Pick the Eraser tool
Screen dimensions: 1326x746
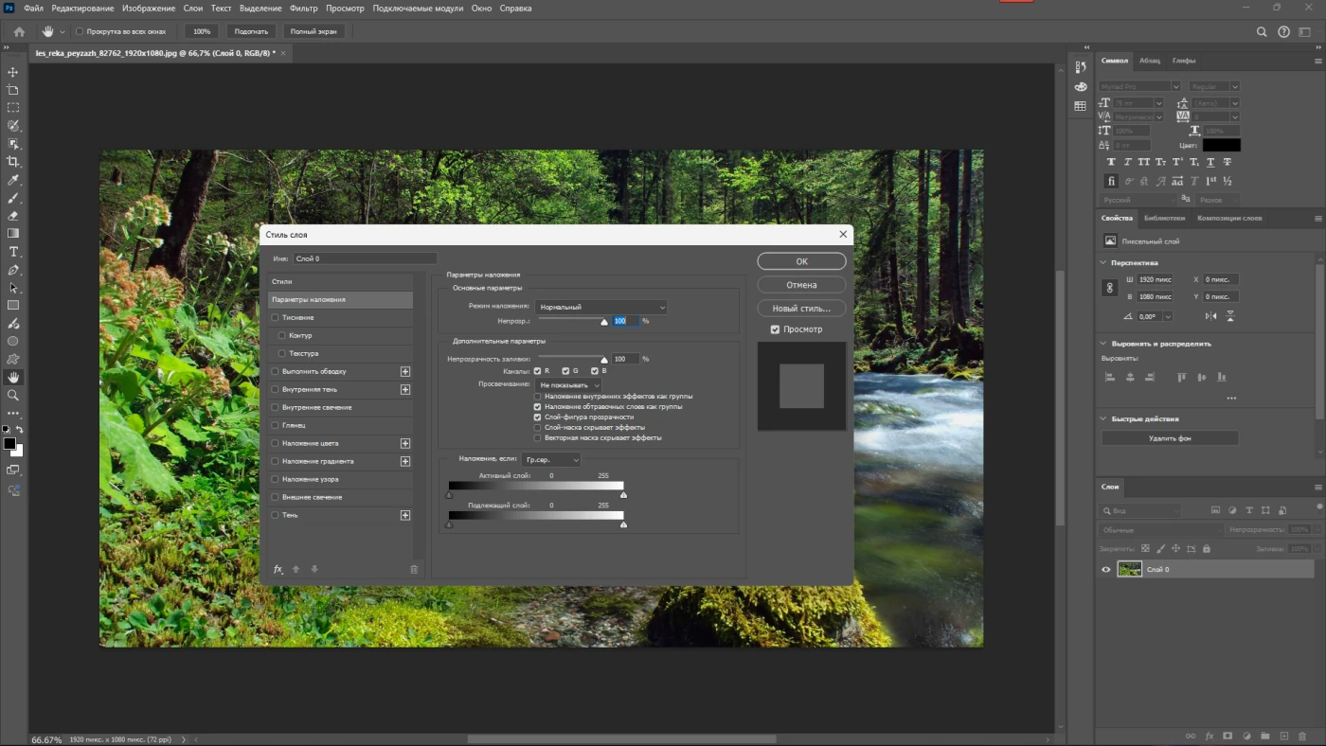point(13,216)
